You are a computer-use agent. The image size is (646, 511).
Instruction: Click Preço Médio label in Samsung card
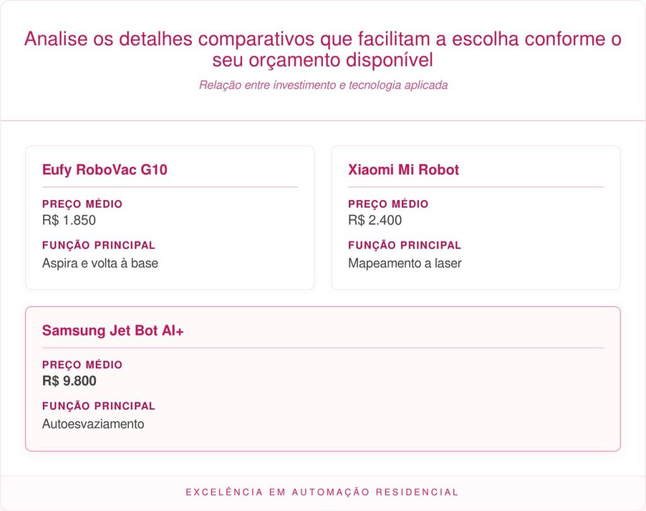82,365
